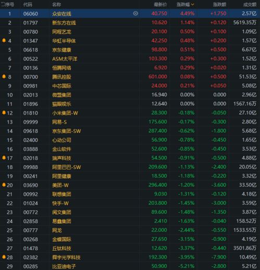
Task: Sort the list by 成交额 column header
Action: tap(250, 5)
